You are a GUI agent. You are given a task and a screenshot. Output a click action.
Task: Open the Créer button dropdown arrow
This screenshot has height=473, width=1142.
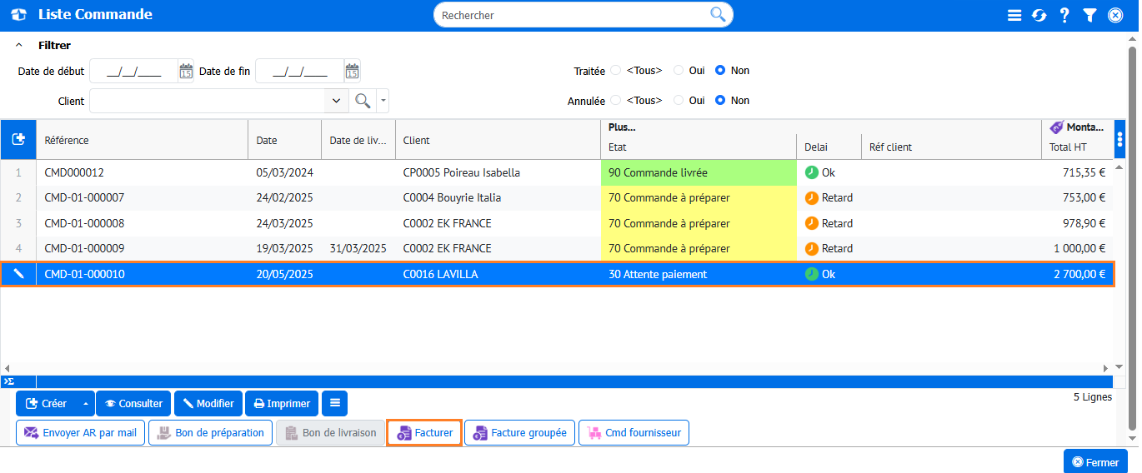coord(85,404)
